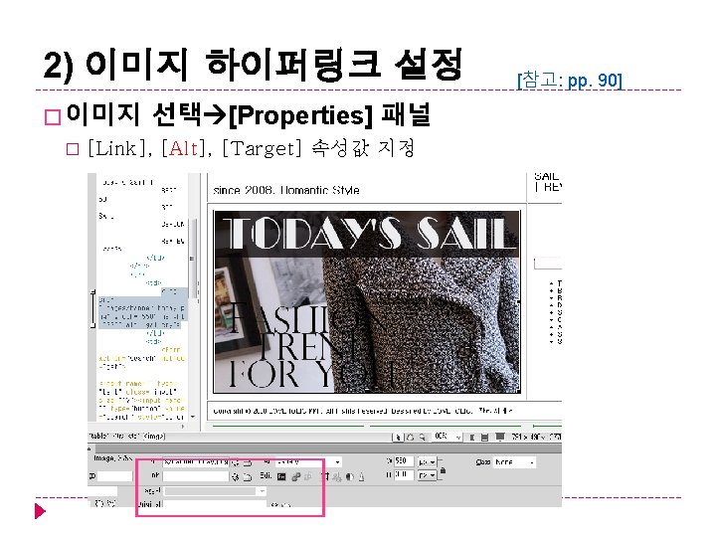Click the Original file field
The image size is (716, 537).
[x=215, y=504]
